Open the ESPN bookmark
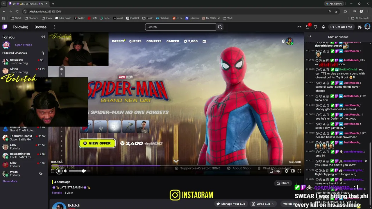The height and width of the screenshot is (209, 372). coord(92,18)
